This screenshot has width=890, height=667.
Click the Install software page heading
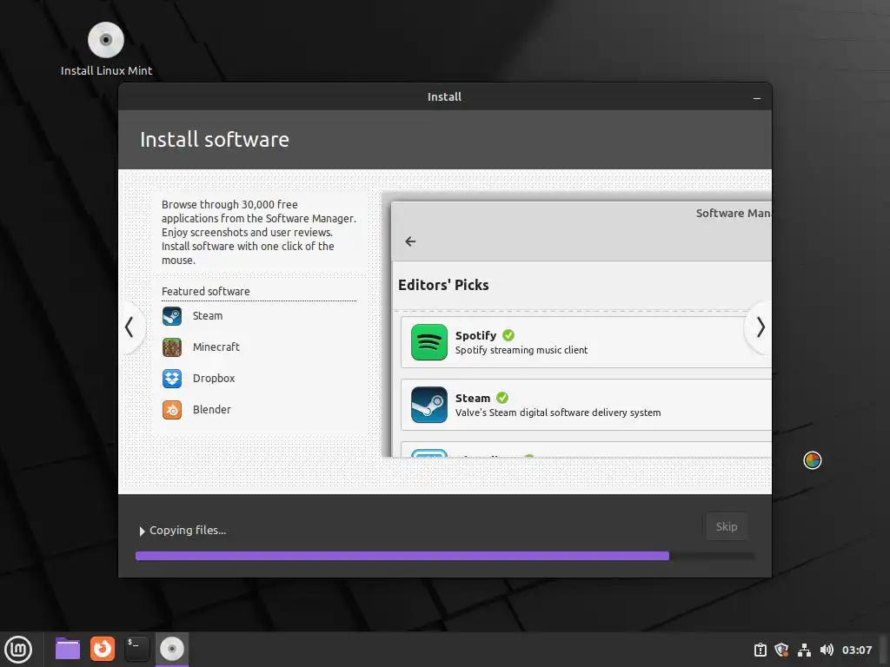215,140
